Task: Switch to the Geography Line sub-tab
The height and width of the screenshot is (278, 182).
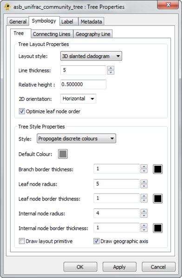Action: point(93,34)
